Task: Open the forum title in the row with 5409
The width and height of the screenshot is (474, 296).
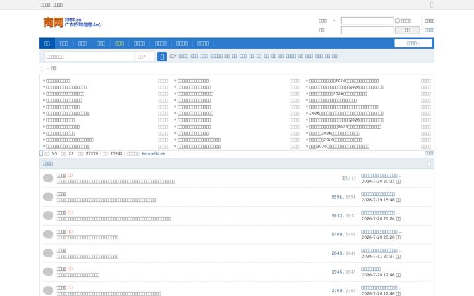Action: (x=61, y=232)
